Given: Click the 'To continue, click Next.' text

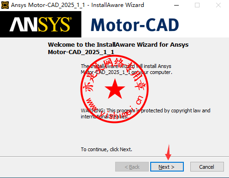Looking at the screenshot, I should (x=106, y=149).
